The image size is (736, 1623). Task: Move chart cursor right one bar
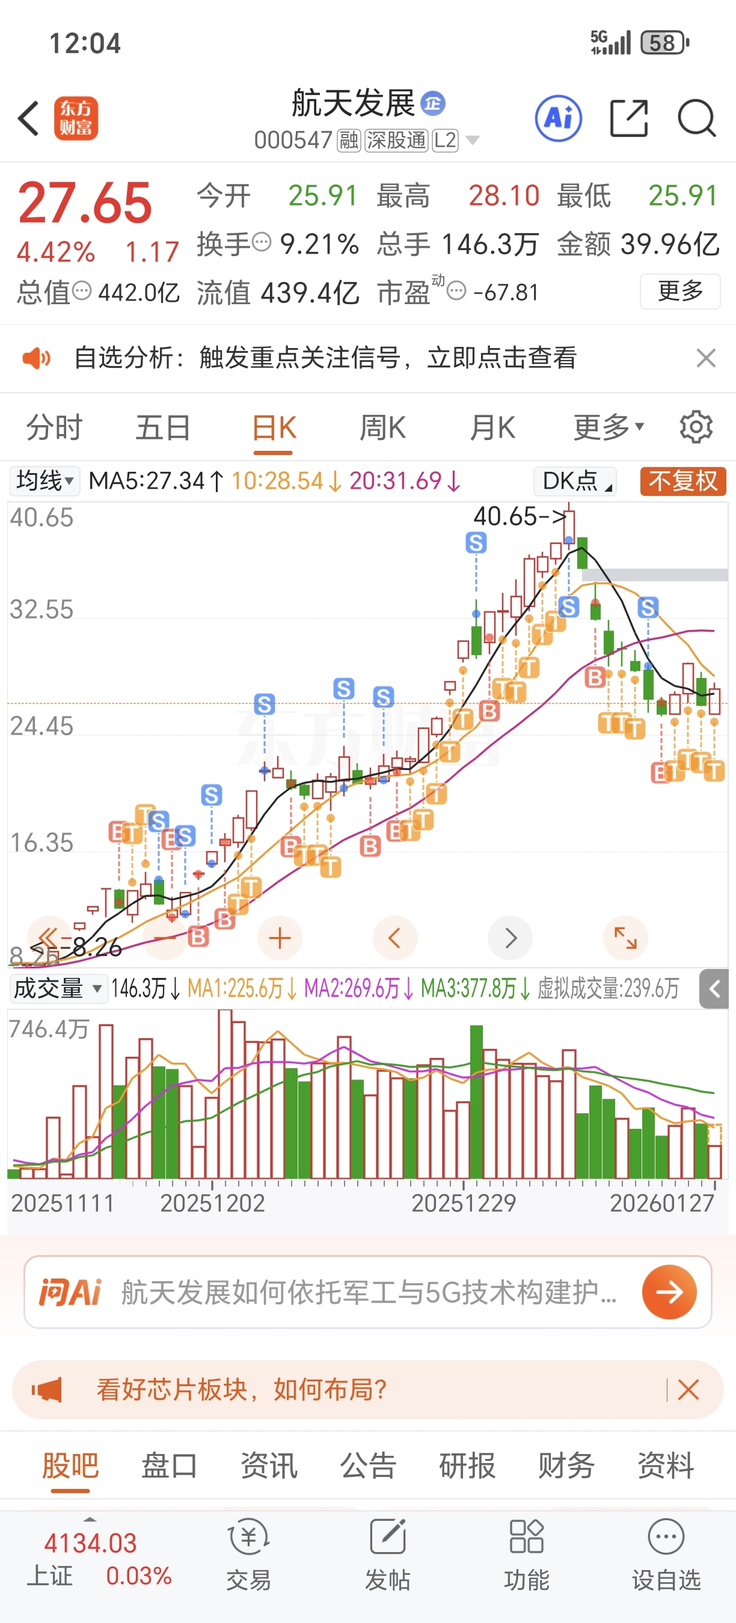click(x=511, y=938)
